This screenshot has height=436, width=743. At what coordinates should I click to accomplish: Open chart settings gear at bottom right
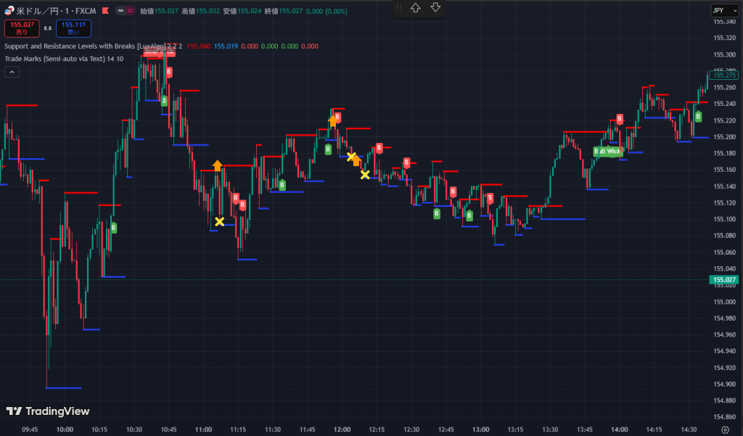click(x=725, y=429)
